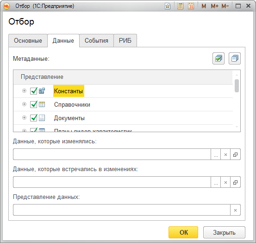Clear the 'Данные, которые изменялись' field
The height and width of the screenshot is (243, 256).
click(x=225, y=154)
